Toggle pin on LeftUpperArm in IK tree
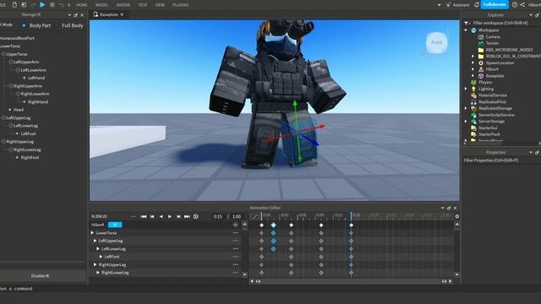The width and height of the screenshot is (541, 304). [x=11, y=62]
